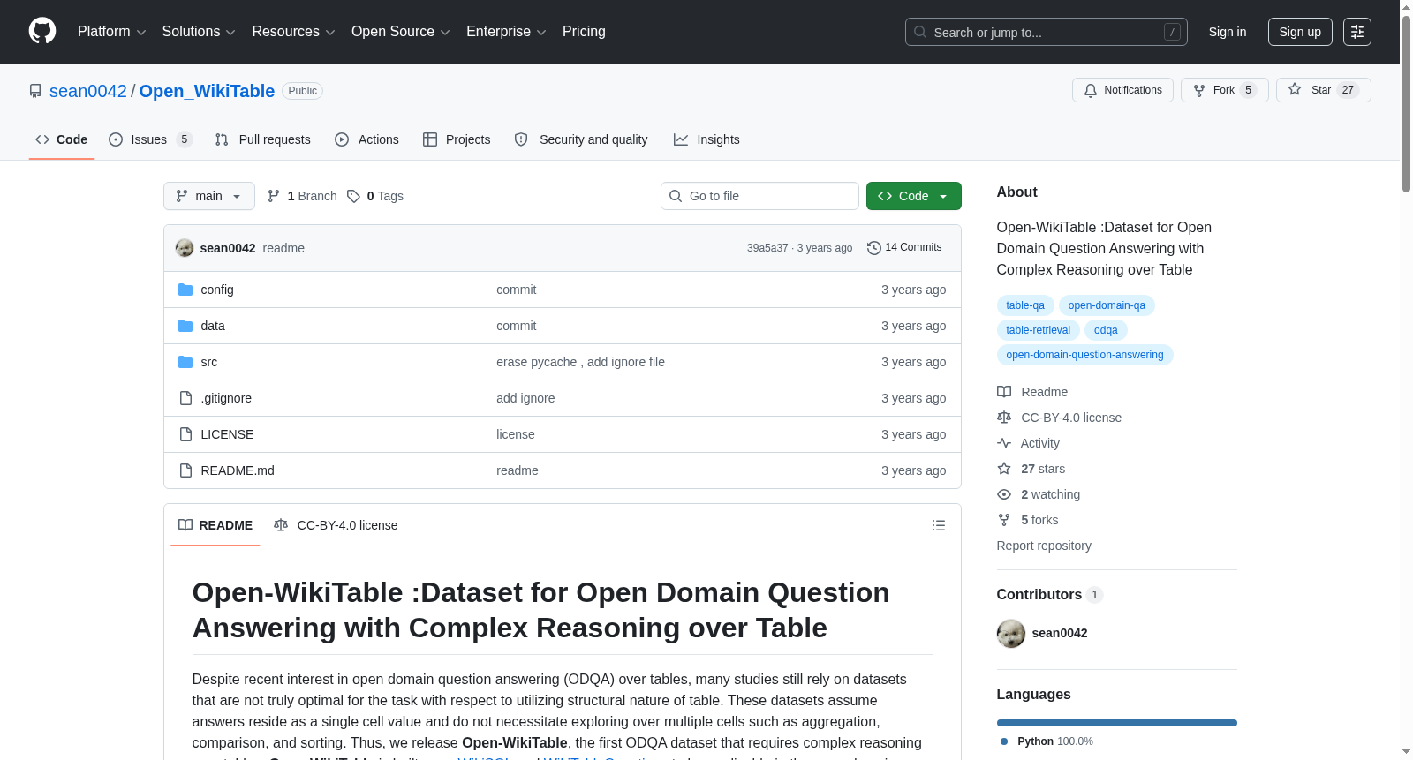Expand the Solutions menu
The width and height of the screenshot is (1413, 760).
tap(199, 32)
